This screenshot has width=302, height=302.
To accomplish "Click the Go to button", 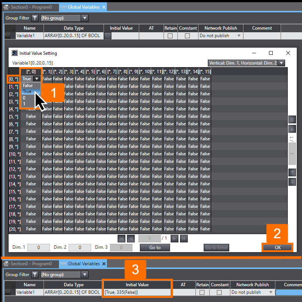I will 155,248.
